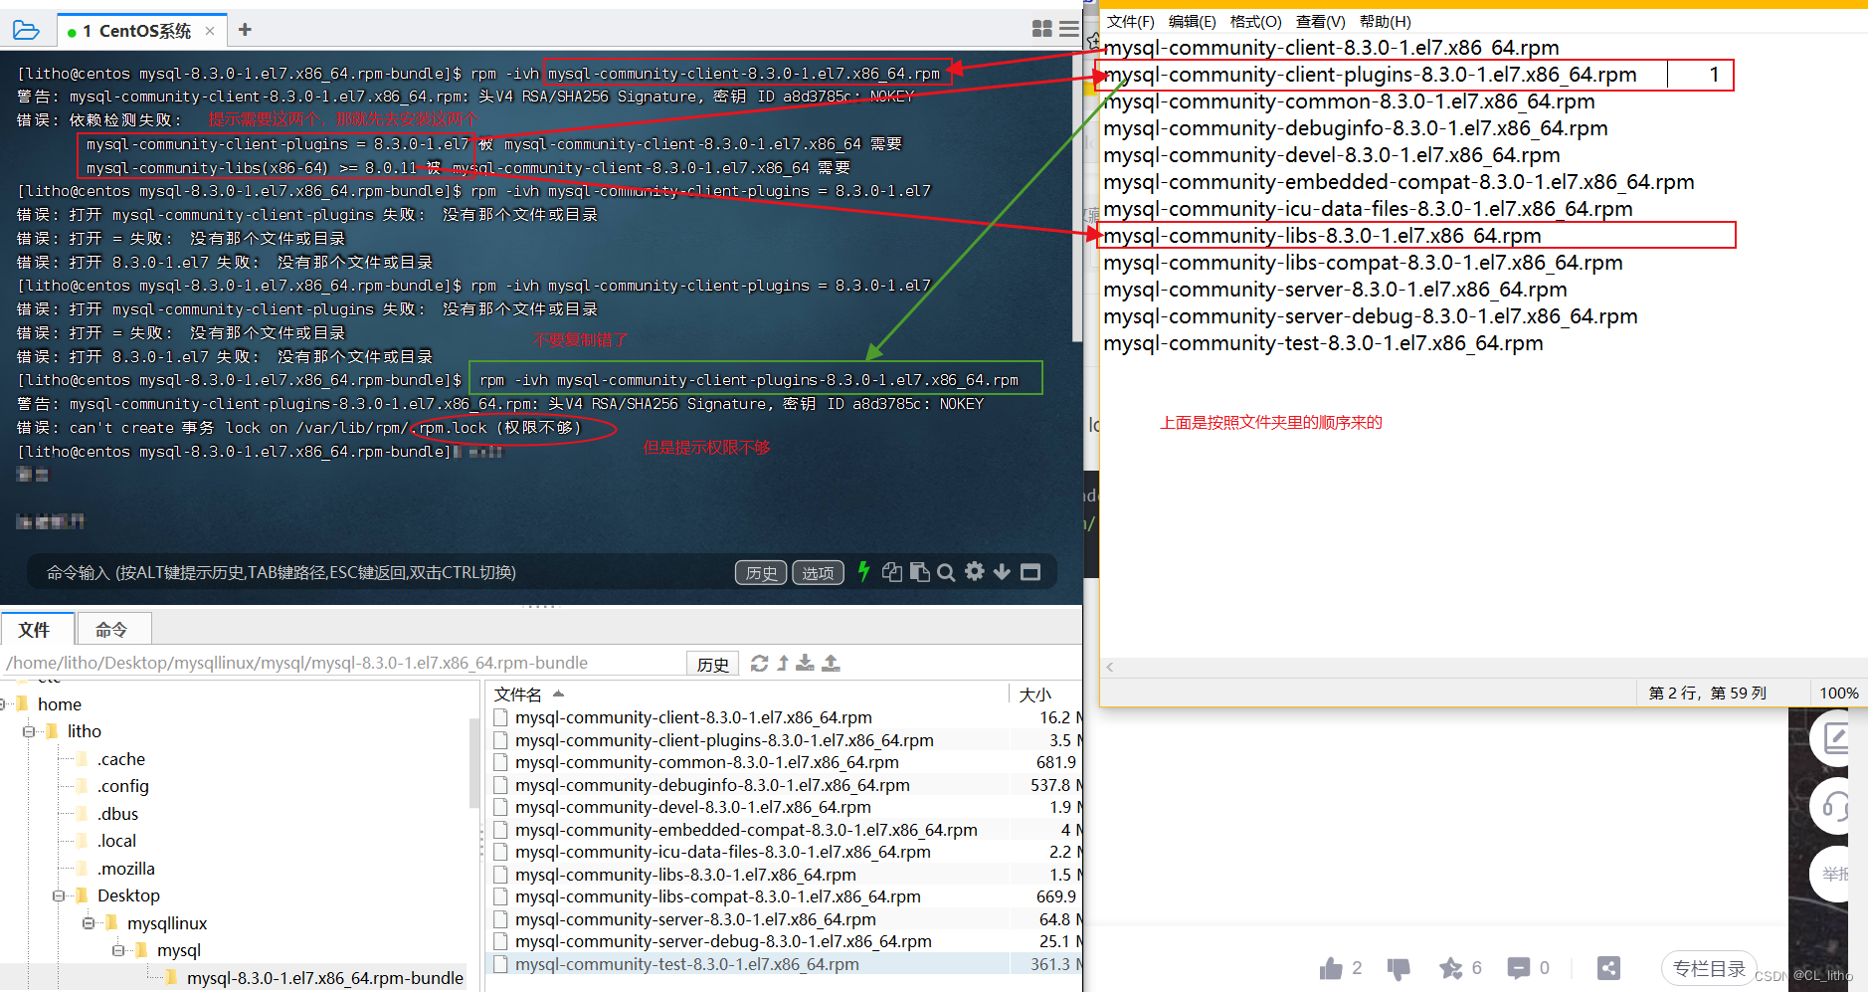Collapse the litho folder tree node
This screenshot has width=1868, height=992.
pos(29,731)
